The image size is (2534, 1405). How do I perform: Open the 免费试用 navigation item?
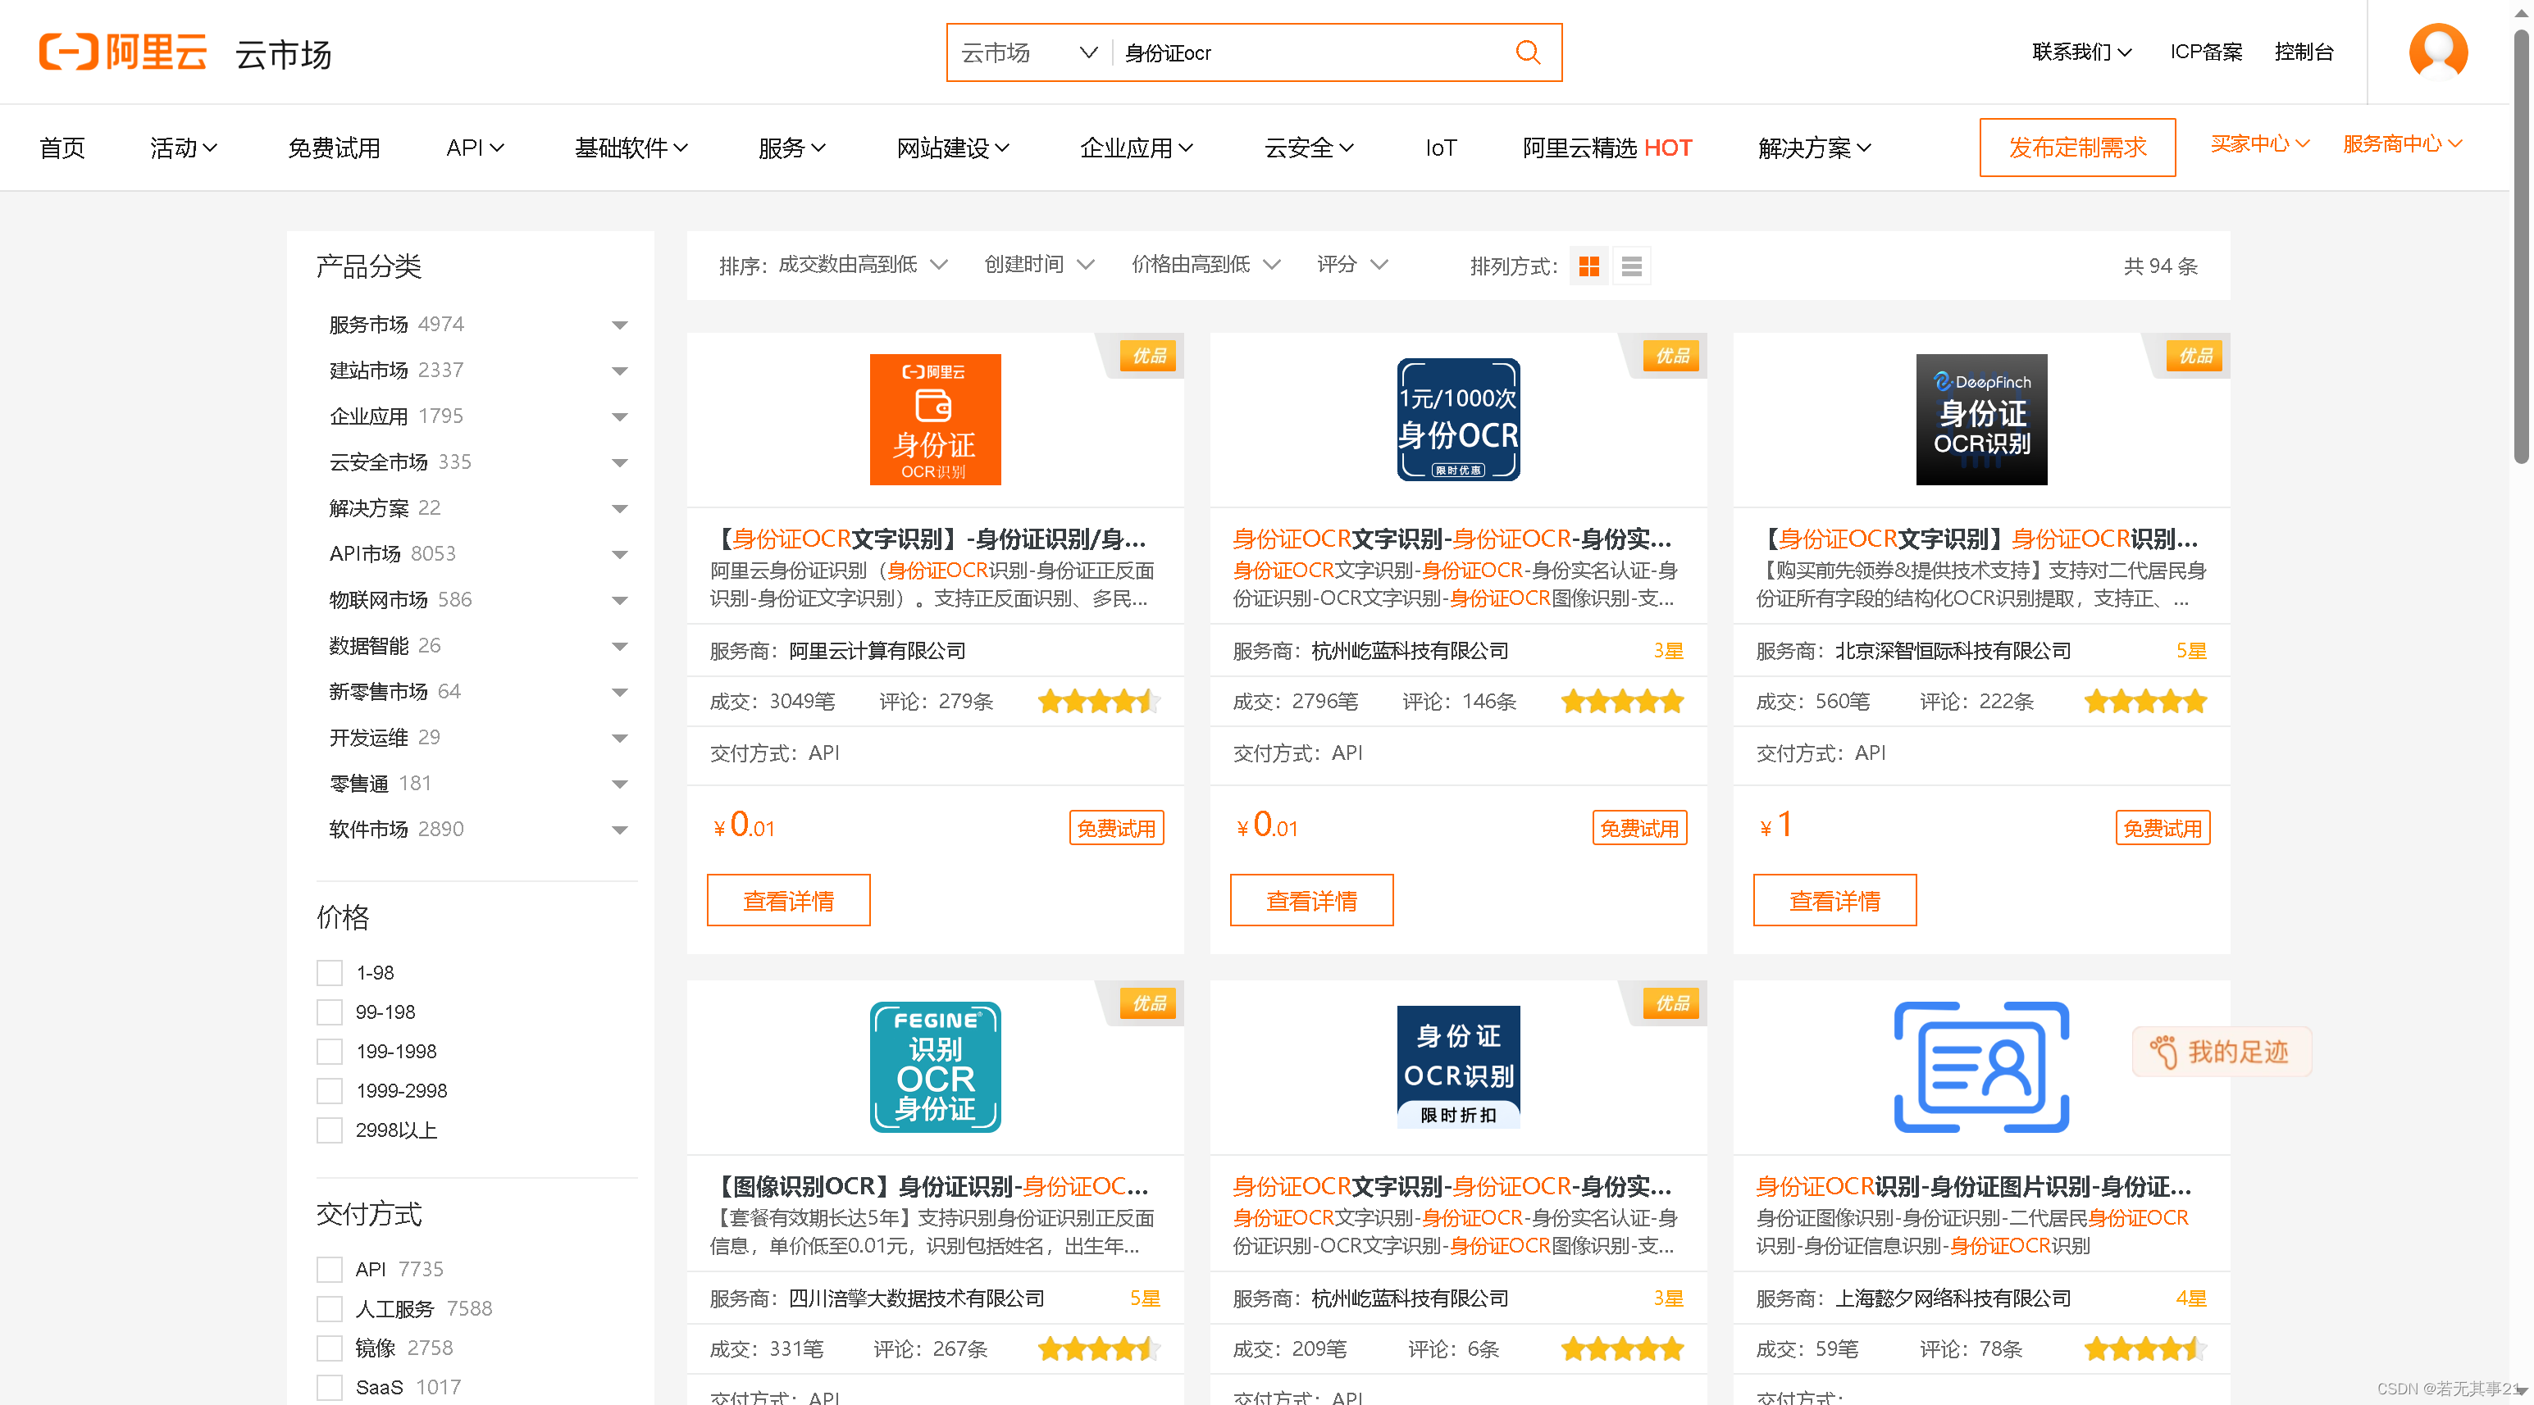(x=334, y=148)
